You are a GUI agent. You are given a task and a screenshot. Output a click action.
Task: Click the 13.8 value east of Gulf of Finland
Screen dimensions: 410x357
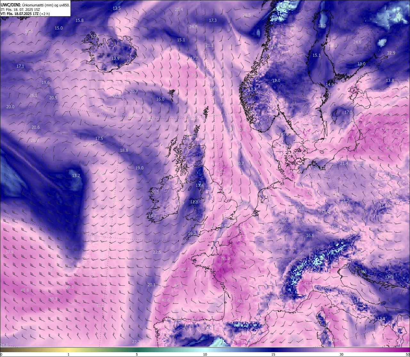tap(390, 80)
